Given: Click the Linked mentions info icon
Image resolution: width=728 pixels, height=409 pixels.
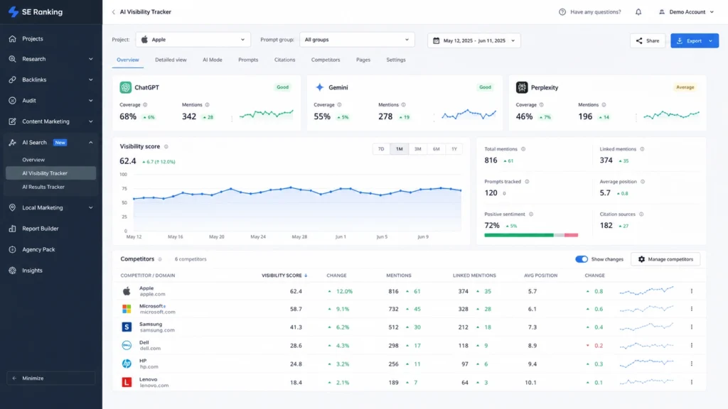Looking at the screenshot, I should (x=642, y=149).
